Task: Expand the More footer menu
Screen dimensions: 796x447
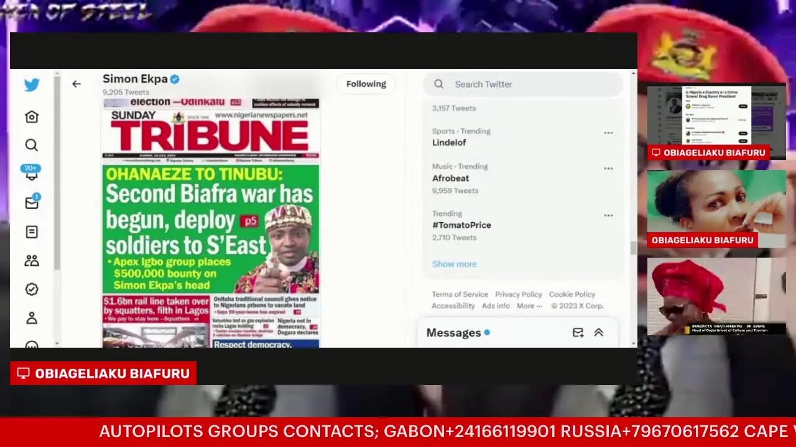Action: click(529, 305)
